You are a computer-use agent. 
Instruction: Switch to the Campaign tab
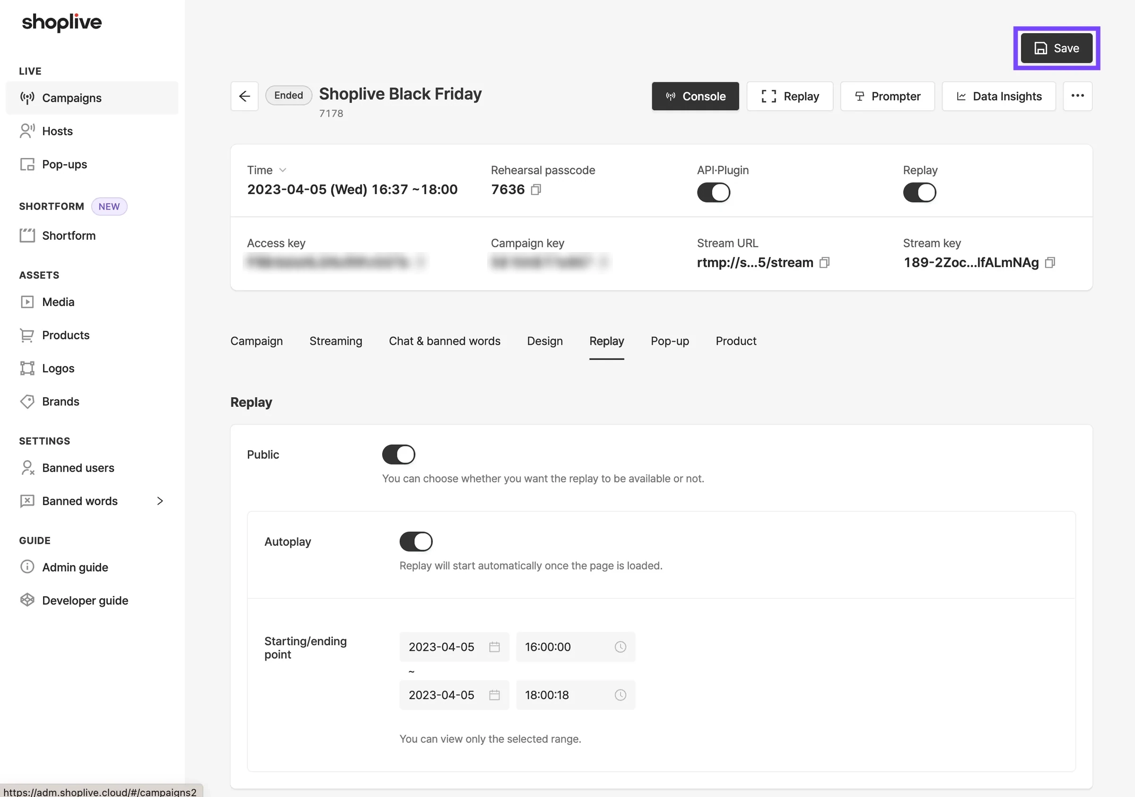click(x=257, y=341)
